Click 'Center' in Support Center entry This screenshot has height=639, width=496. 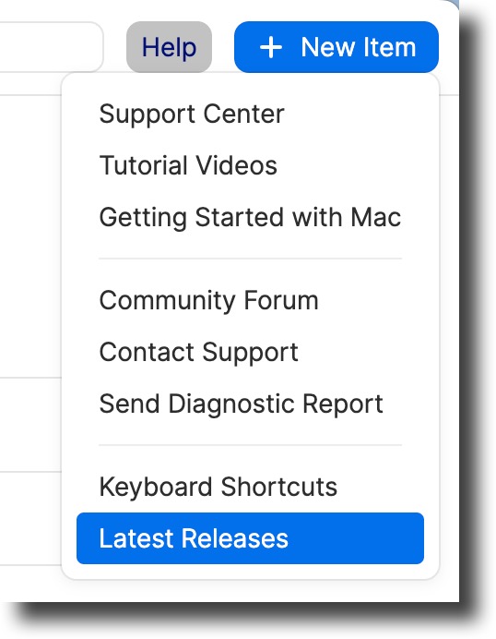pos(243,114)
